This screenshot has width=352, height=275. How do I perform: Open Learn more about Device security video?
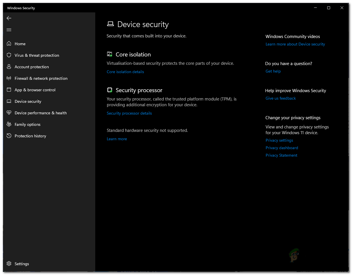tap(295, 44)
